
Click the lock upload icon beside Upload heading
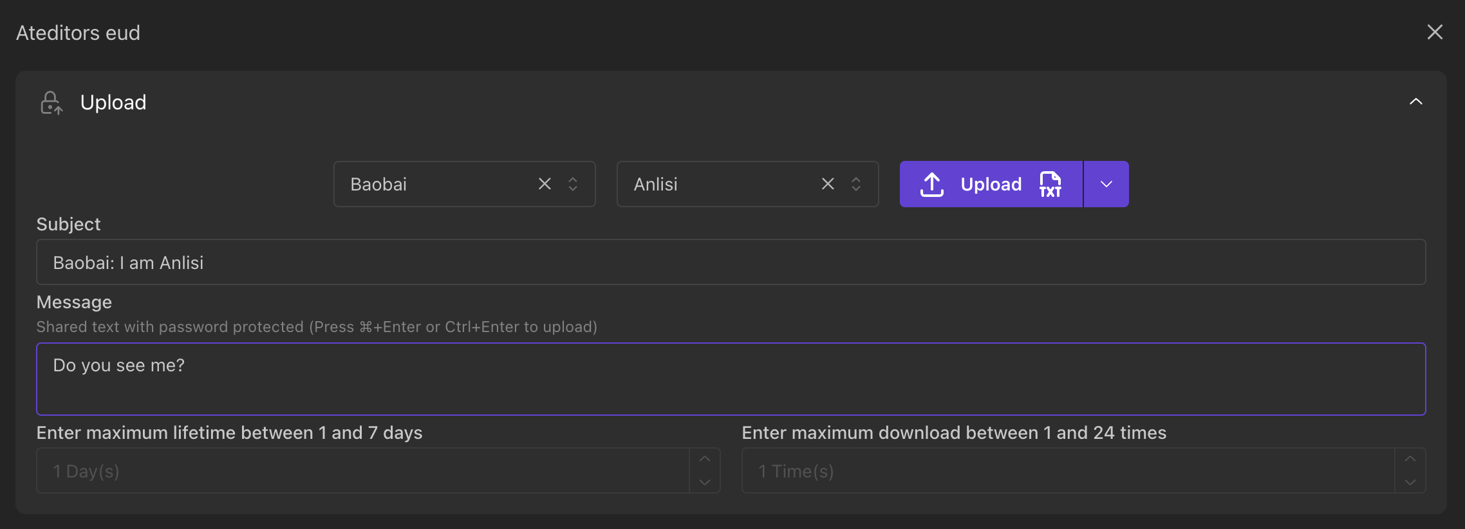click(x=51, y=103)
